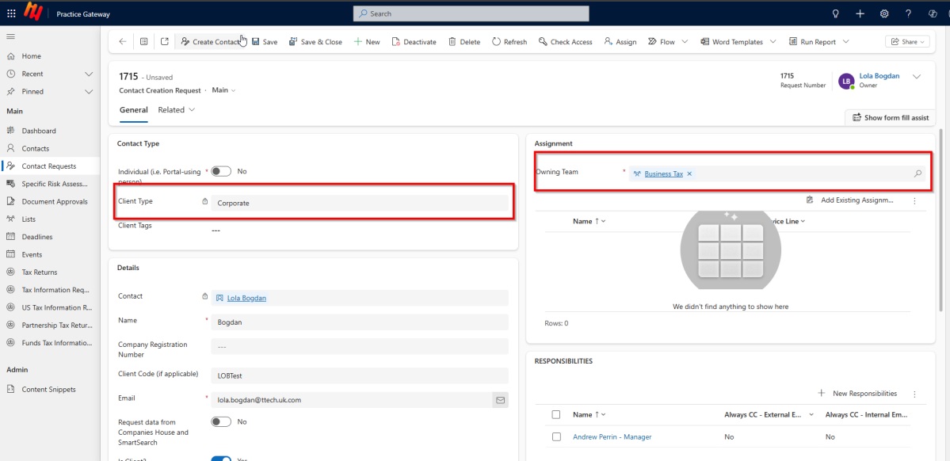
Task: Open the app launcher waffle menu
Action: (x=12, y=13)
